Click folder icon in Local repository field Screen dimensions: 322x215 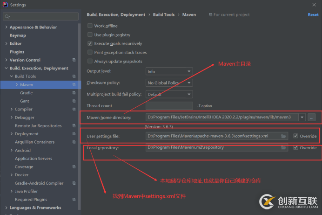[283, 147]
